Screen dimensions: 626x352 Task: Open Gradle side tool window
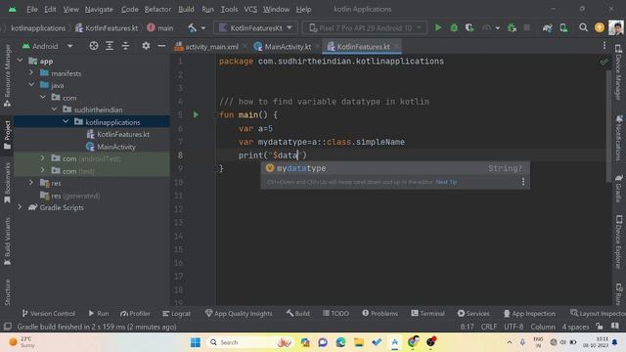(619, 188)
